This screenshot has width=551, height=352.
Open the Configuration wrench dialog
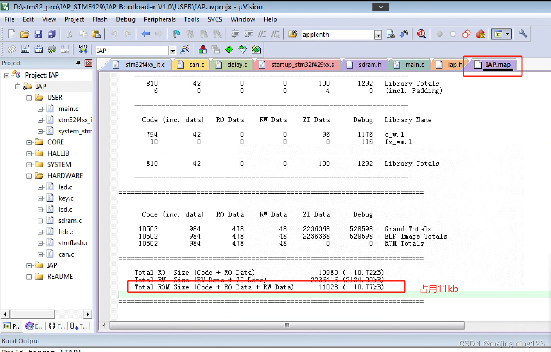pyautogui.click(x=522, y=34)
